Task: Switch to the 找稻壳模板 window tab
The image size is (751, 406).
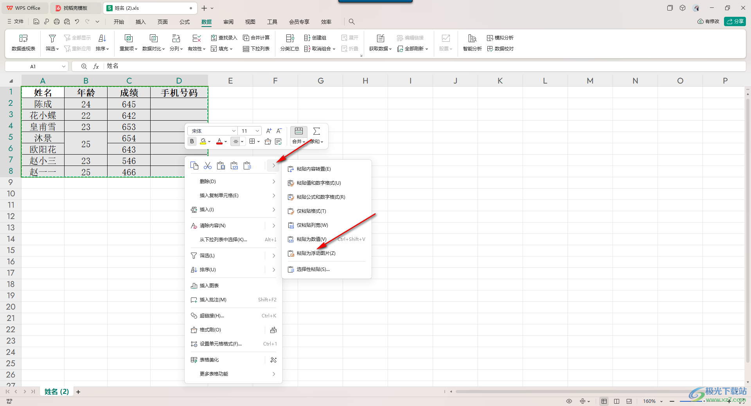Action: pos(76,8)
